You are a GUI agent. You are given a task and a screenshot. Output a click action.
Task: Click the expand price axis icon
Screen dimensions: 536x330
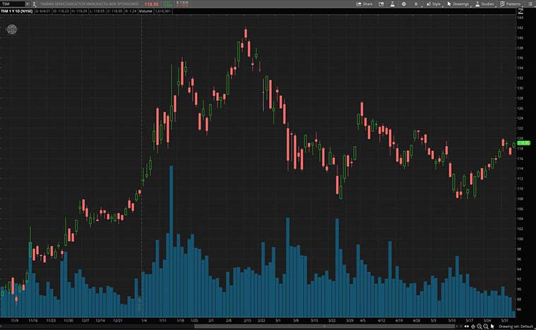pos(520,11)
